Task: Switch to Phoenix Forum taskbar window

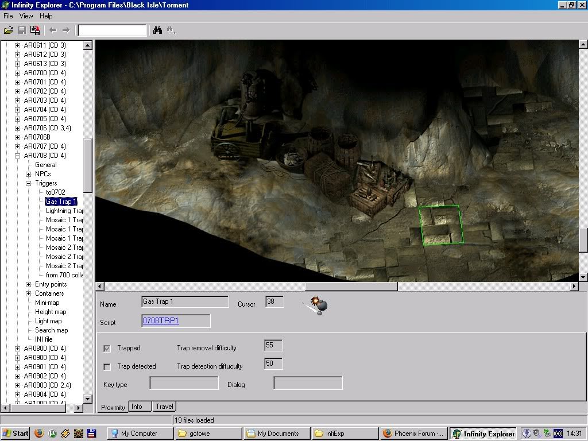Action: point(414,434)
